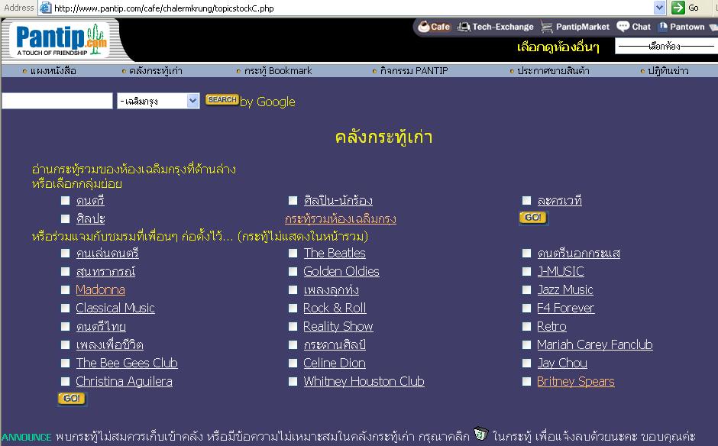Open the Jay Chou link
The width and height of the screenshot is (718, 446).
[x=562, y=363]
